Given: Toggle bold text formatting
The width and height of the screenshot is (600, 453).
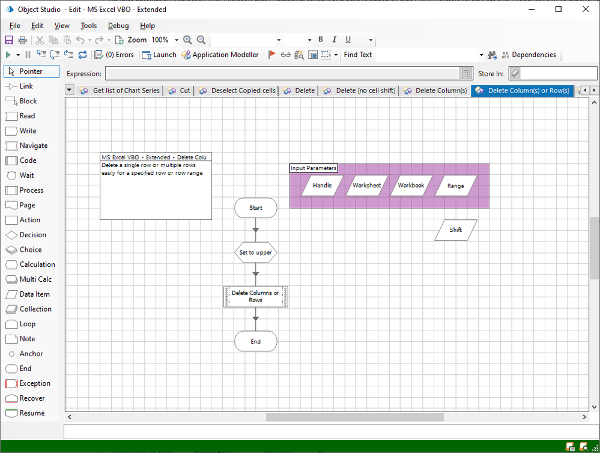Looking at the screenshot, I should (x=321, y=40).
